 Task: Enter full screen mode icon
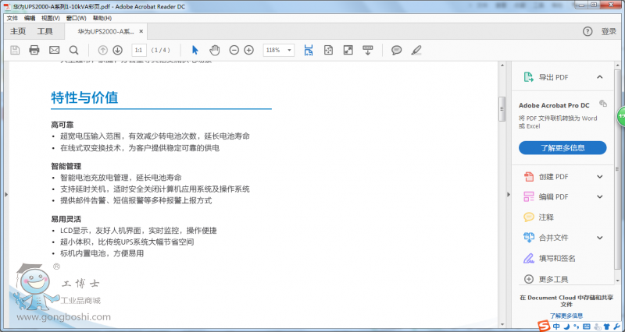(348, 50)
